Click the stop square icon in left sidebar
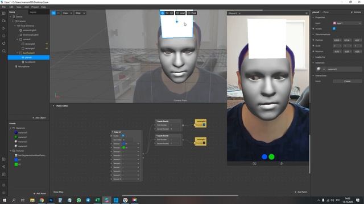 click(x=4, y=36)
